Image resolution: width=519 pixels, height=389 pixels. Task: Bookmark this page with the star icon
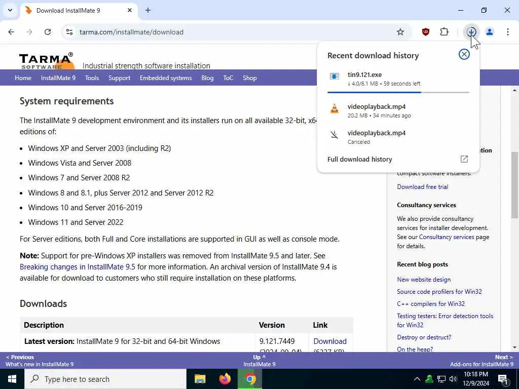tap(400, 32)
